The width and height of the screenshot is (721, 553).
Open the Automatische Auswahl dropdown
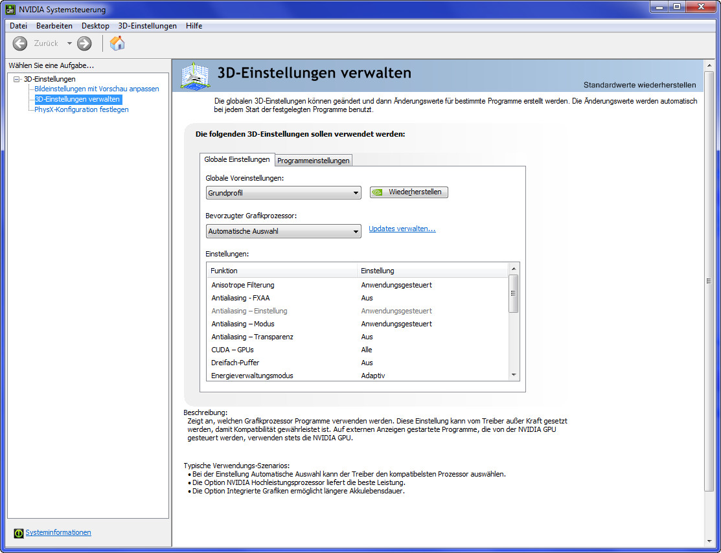pos(284,231)
